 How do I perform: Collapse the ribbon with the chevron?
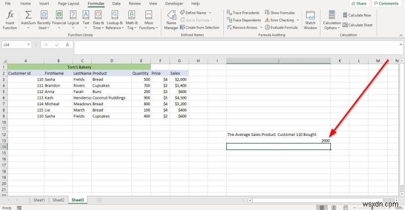[400, 35]
